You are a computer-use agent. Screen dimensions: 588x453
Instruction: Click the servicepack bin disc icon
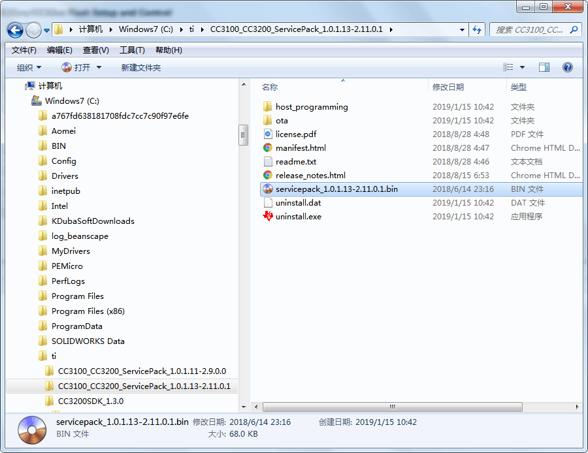(268, 189)
